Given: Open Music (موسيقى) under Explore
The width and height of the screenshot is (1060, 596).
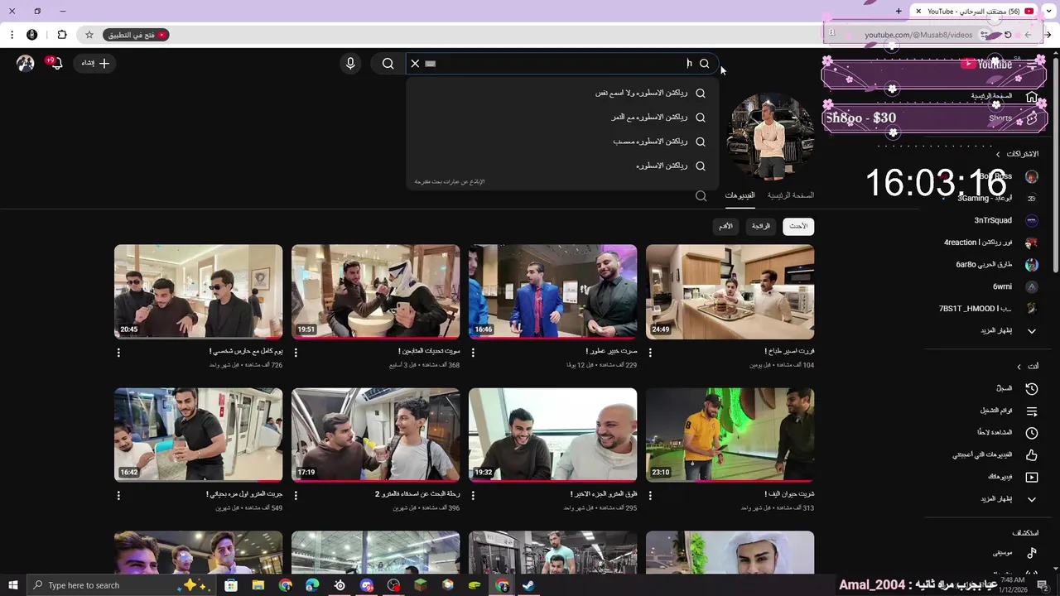Looking at the screenshot, I should click(x=1014, y=553).
